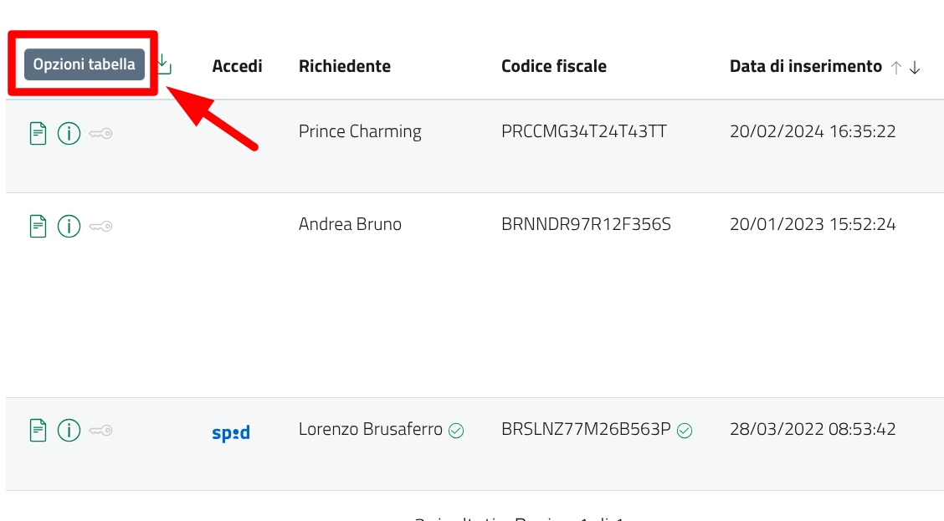The width and height of the screenshot is (944, 521).
Task: Click the Opzioni tabella button
Action: (x=84, y=64)
